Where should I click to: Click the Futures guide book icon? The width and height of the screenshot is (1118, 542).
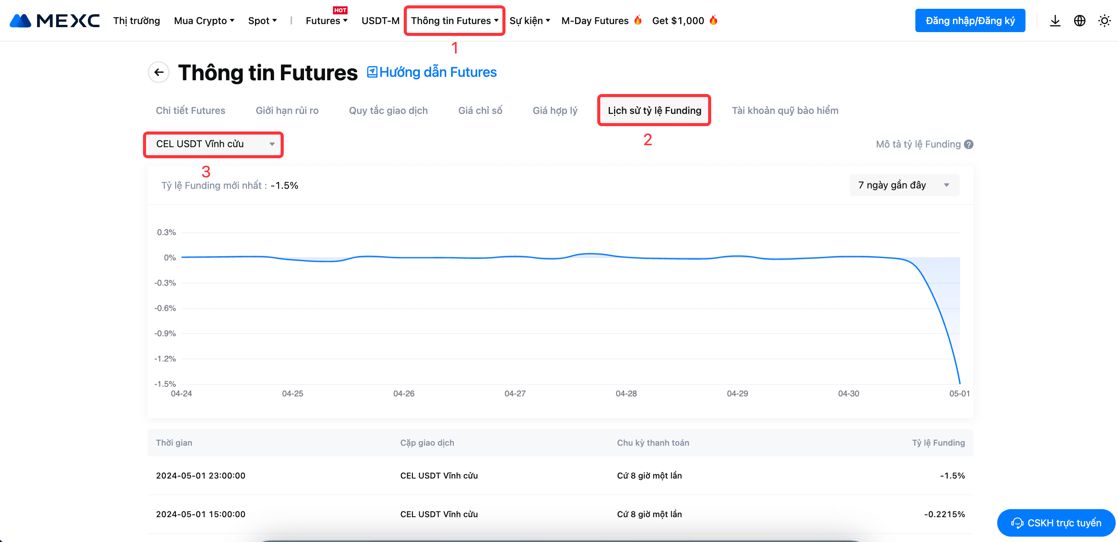(372, 72)
